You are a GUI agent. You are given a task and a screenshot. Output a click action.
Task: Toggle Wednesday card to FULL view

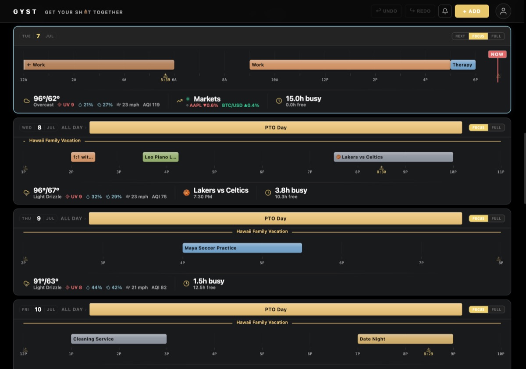[x=496, y=127]
